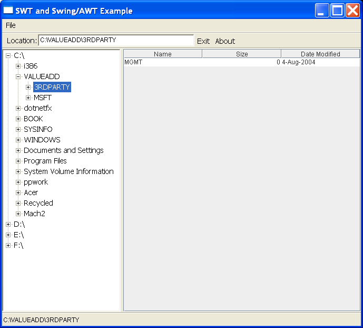The image size is (363, 328).
Task: Select the BOOK folder label
Action: [x=33, y=119]
